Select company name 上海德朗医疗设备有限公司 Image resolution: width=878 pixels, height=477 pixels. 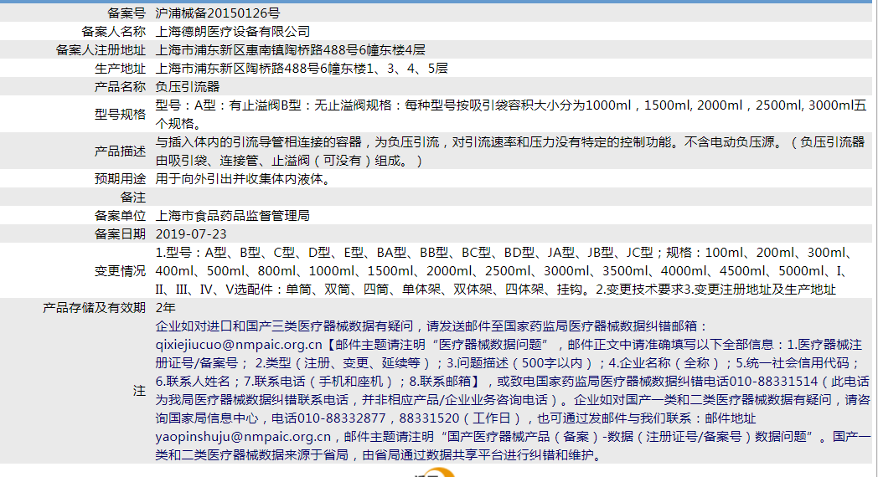pyautogui.click(x=233, y=31)
